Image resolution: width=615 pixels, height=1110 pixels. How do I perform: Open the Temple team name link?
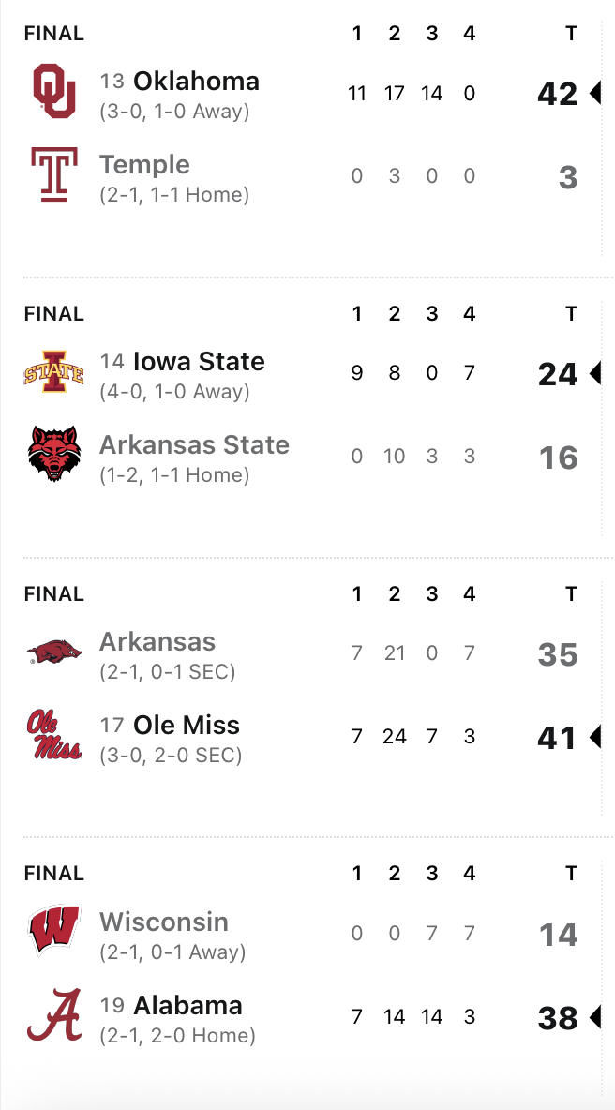click(144, 165)
